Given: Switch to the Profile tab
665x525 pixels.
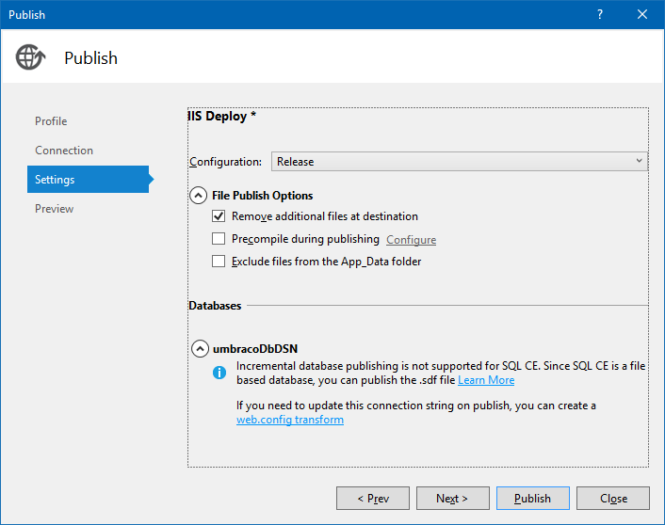Looking at the screenshot, I should tap(51, 121).
